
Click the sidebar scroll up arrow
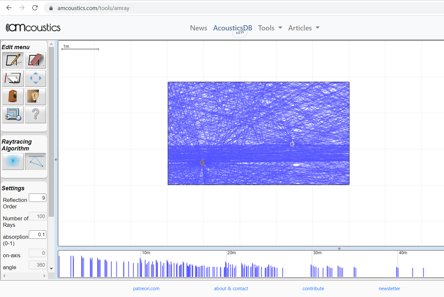(51, 44)
